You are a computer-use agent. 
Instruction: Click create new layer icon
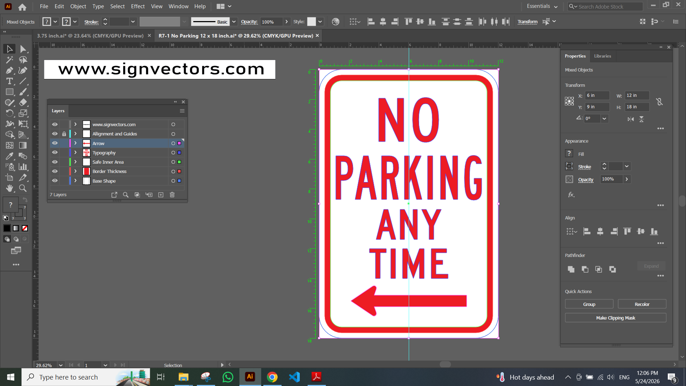coord(161,195)
